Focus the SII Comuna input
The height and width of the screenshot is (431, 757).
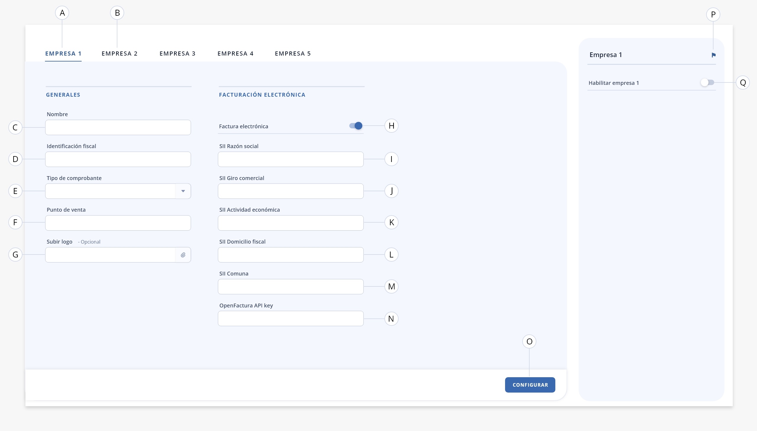[x=291, y=286]
